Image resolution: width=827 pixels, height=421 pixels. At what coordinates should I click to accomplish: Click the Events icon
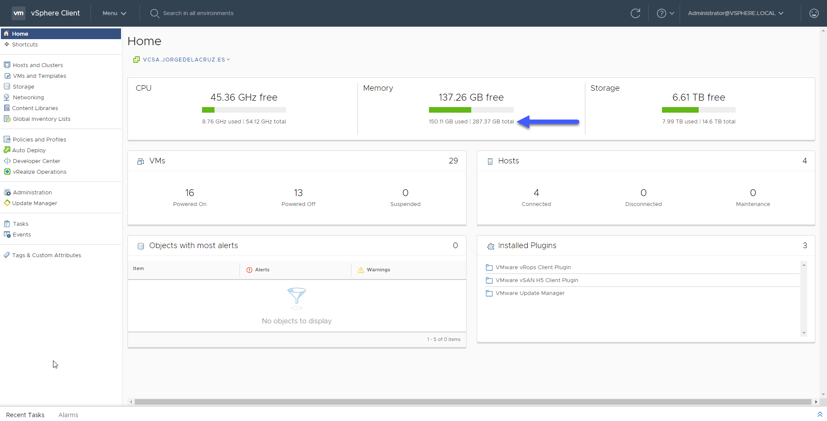(x=7, y=234)
